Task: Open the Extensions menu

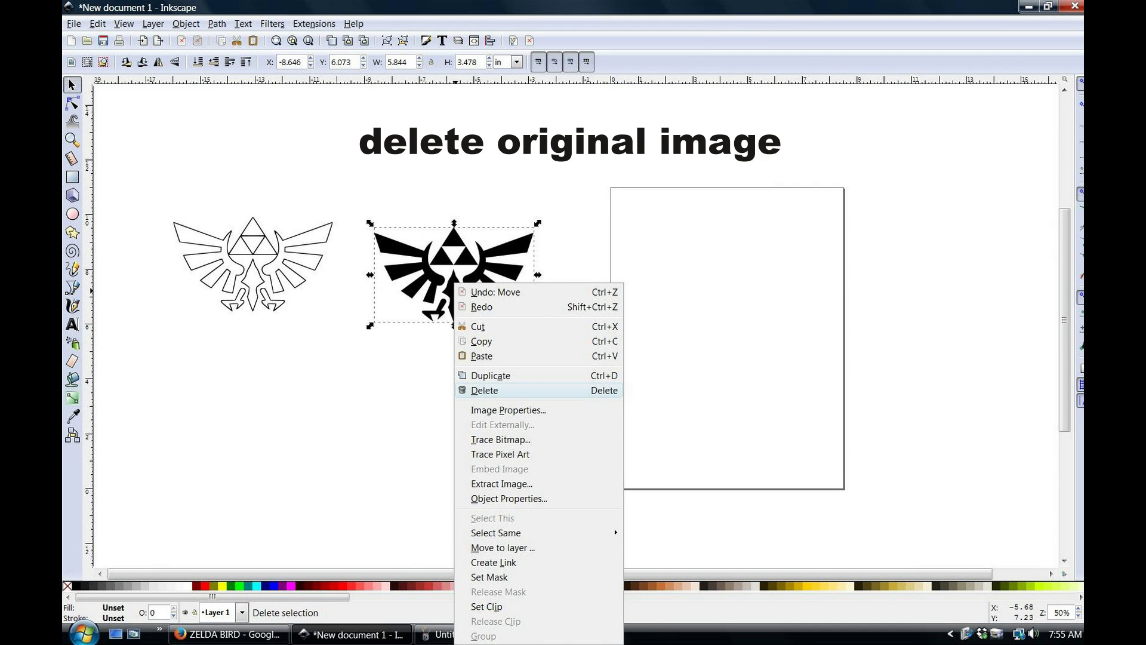Action: [x=314, y=24]
